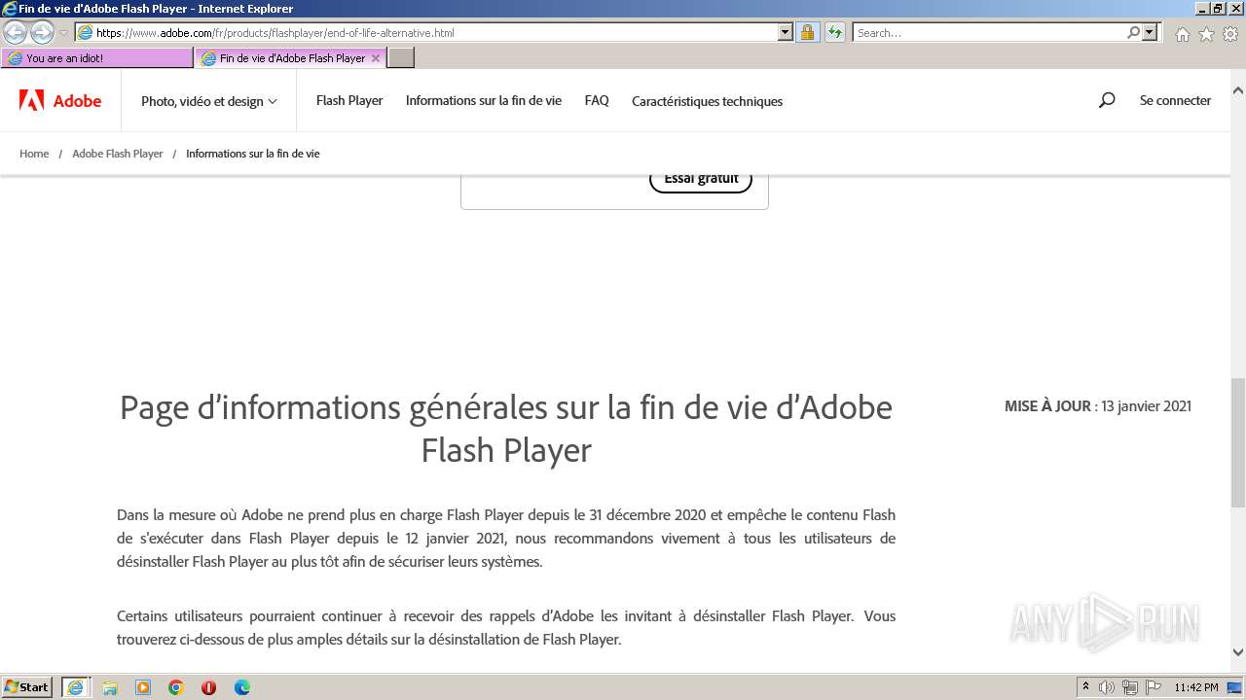The width and height of the screenshot is (1246, 700).
Task: Click the Adobe site search magnifier icon
Action: (1107, 100)
